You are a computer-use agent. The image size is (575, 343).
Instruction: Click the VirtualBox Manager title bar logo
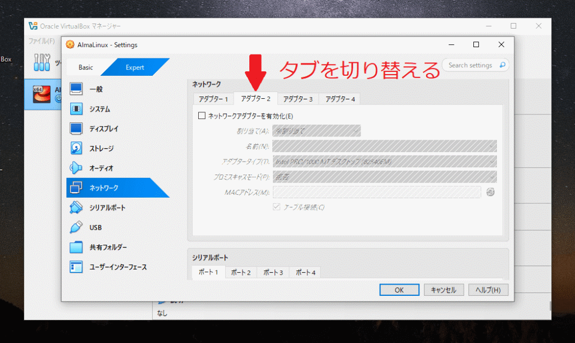tap(33, 26)
